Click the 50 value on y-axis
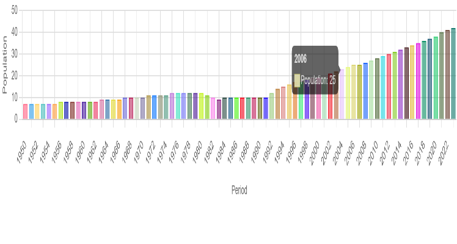Screen dimensions: 457x244 pyautogui.click(x=14, y=10)
